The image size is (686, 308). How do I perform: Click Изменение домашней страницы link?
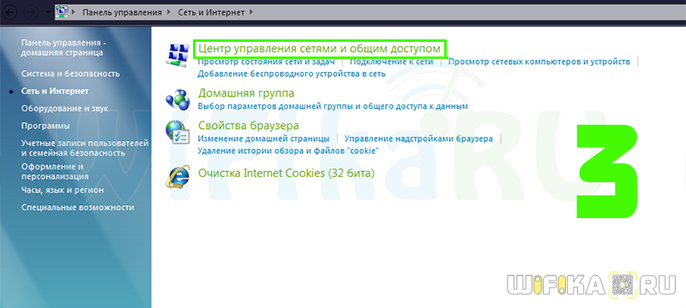point(263,139)
